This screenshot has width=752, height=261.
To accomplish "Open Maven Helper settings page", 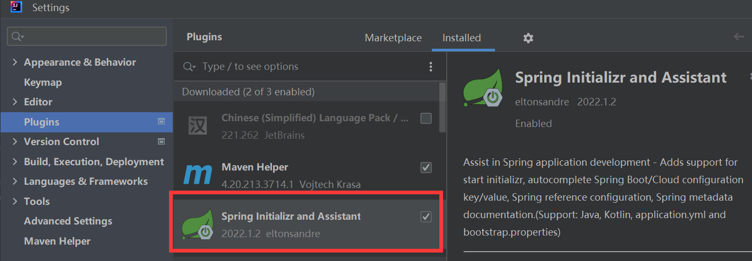I will (x=57, y=241).
